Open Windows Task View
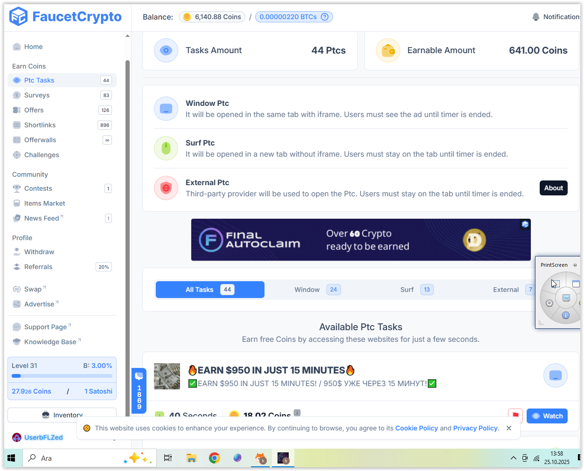The height and width of the screenshot is (471, 584). tap(168, 458)
